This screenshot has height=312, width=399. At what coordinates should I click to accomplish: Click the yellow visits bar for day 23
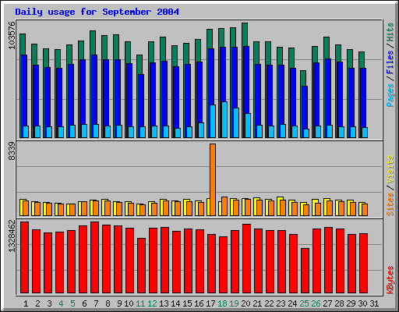pos(278,206)
